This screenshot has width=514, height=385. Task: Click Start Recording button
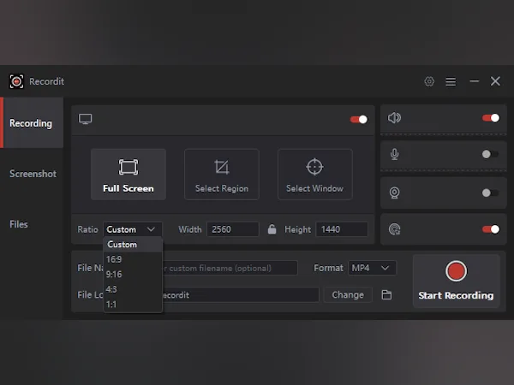(x=456, y=281)
